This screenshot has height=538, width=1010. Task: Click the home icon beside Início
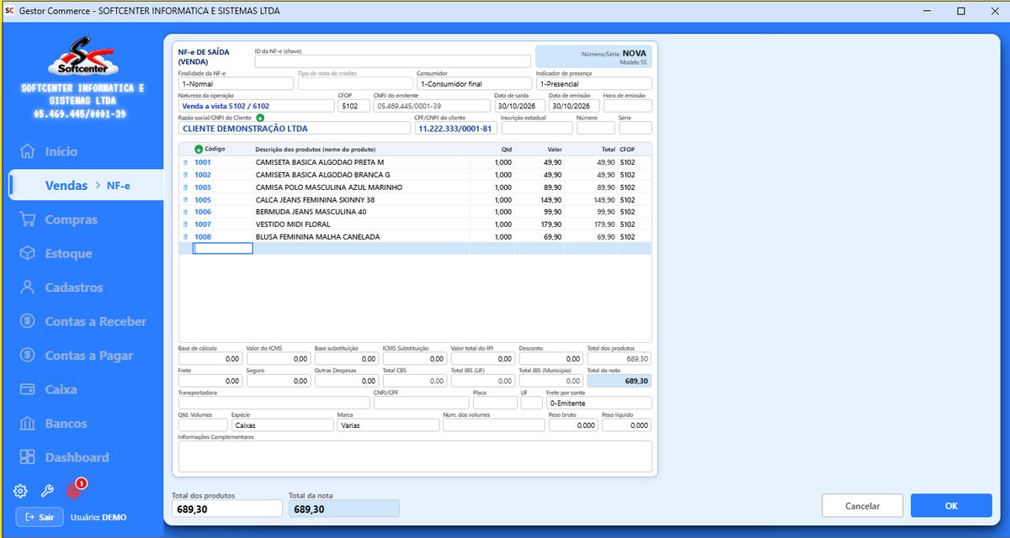pyautogui.click(x=28, y=151)
